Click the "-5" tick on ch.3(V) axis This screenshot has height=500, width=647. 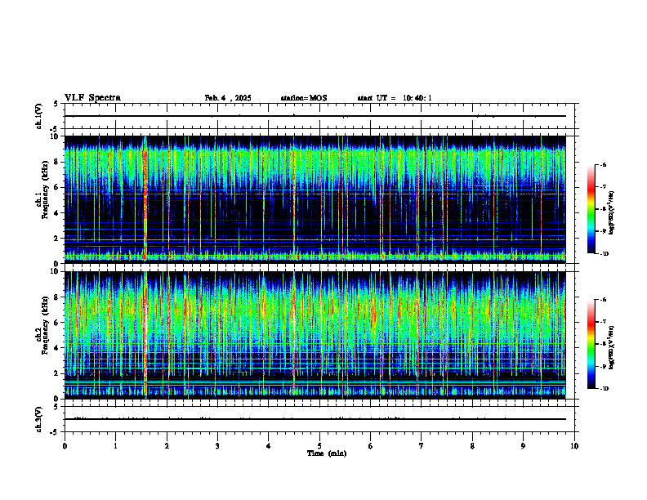coord(54,432)
